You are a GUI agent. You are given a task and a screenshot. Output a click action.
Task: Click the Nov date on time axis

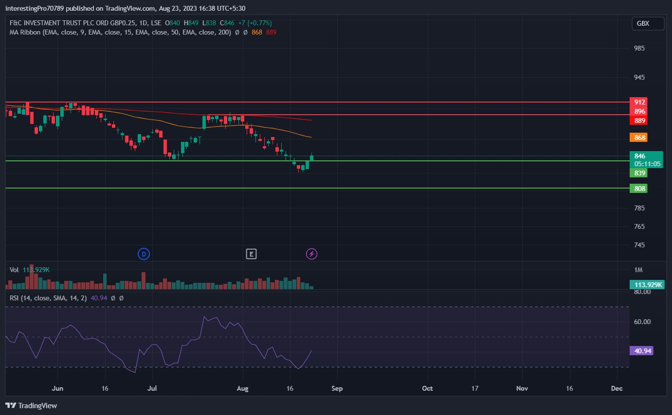pos(522,388)
